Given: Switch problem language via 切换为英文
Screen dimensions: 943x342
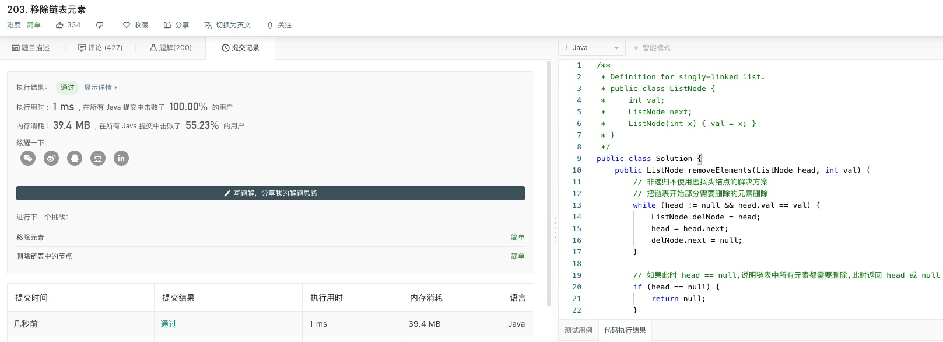Looking at the screenshot, I should click(227, 25).
